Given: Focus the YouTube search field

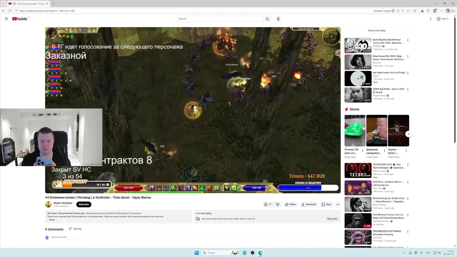Looking at the screenshot, I should [x=219, y=19].
